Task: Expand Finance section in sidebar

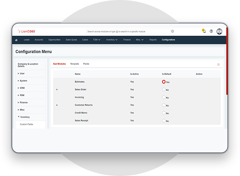Action: click(x=30, y=103)
